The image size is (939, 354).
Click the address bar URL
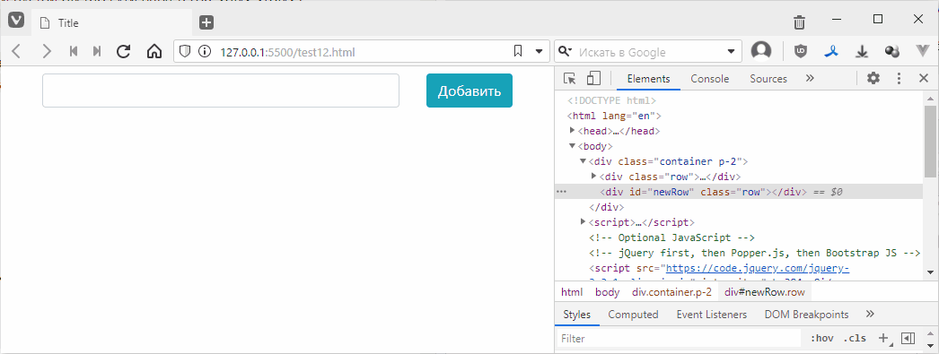(x=287, y=52)
